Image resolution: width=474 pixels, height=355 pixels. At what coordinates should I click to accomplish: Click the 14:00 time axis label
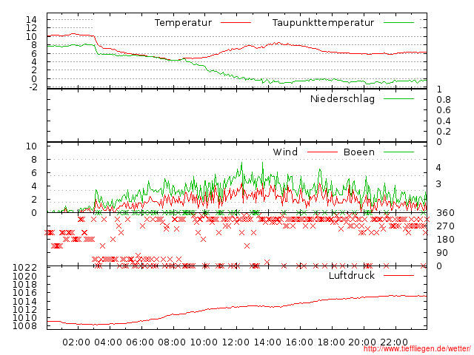click(267, 342)
